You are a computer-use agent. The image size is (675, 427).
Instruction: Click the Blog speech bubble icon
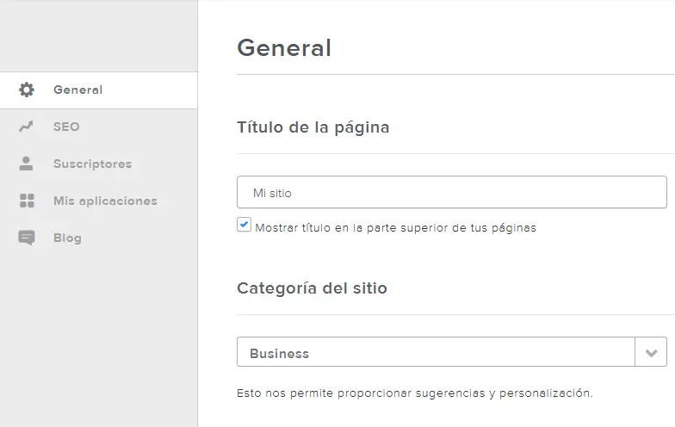point(27,238)
